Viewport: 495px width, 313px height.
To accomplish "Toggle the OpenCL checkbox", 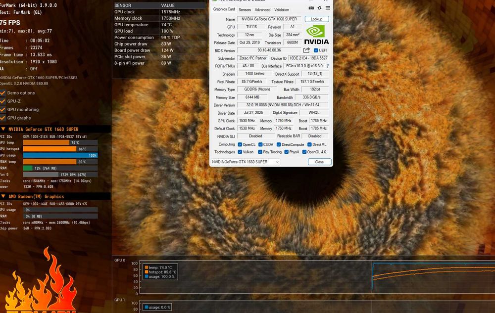I will tap(240, 145).
